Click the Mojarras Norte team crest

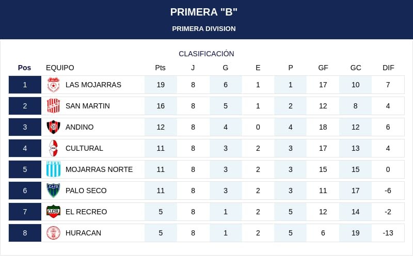coord(54,169)
